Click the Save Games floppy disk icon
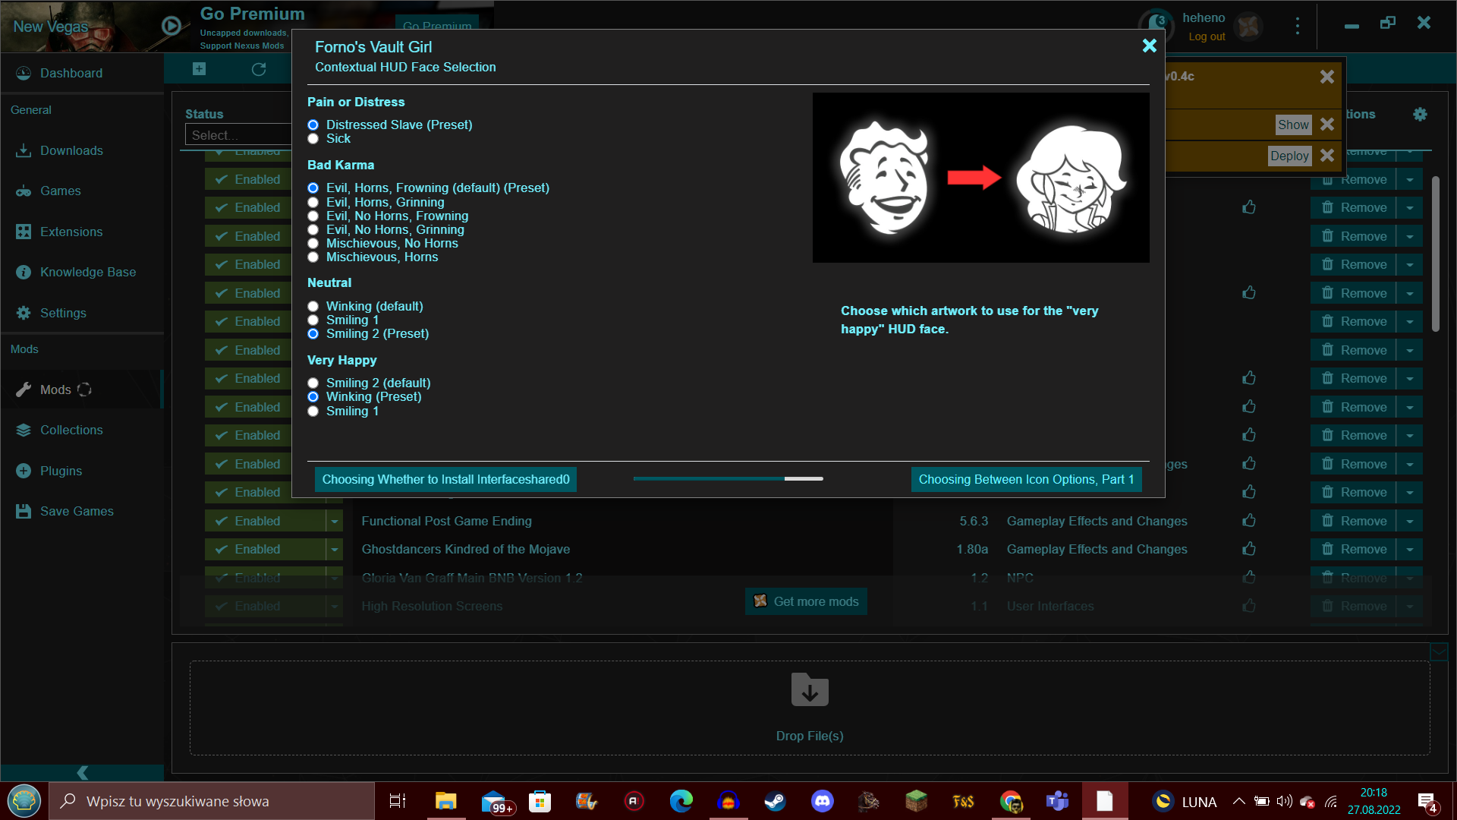 click(24, 511)
